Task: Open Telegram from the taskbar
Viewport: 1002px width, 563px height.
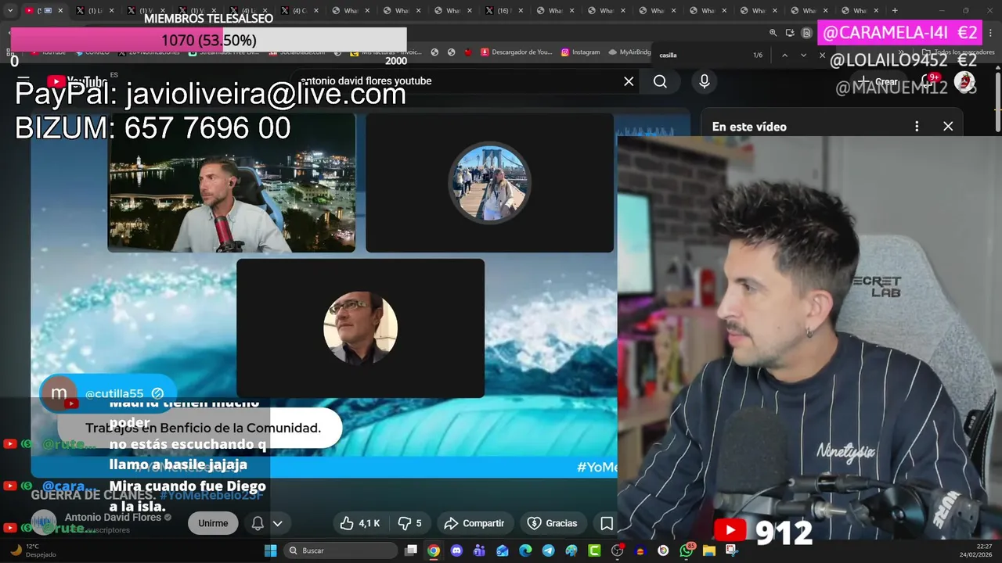Action: 548,550
